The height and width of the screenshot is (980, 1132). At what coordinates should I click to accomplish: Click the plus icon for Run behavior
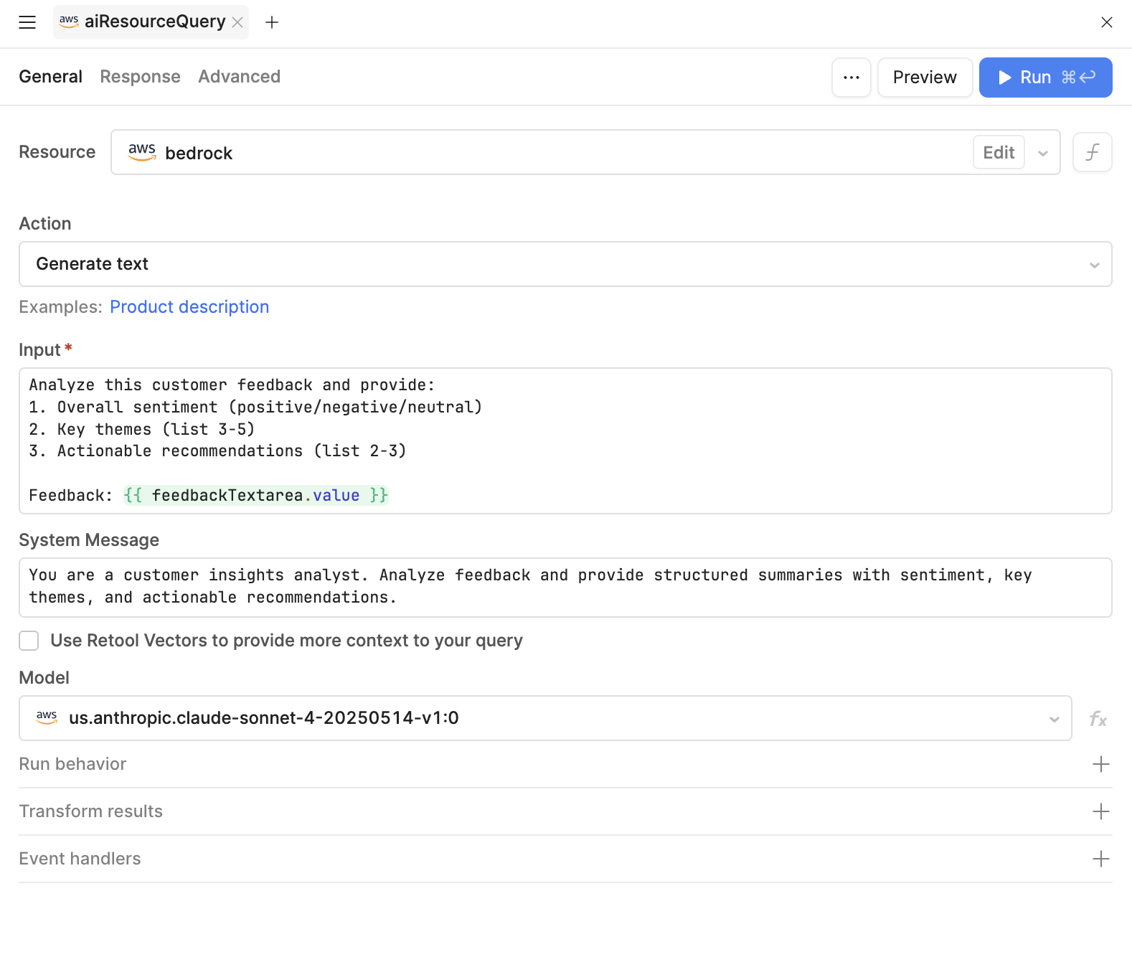[1101, 764]
